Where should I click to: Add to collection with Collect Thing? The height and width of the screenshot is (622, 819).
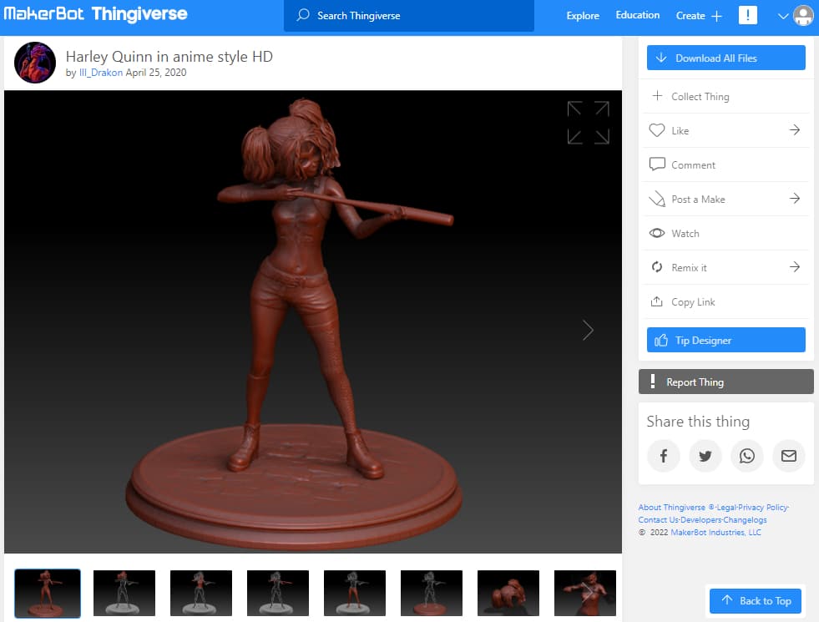726,97
